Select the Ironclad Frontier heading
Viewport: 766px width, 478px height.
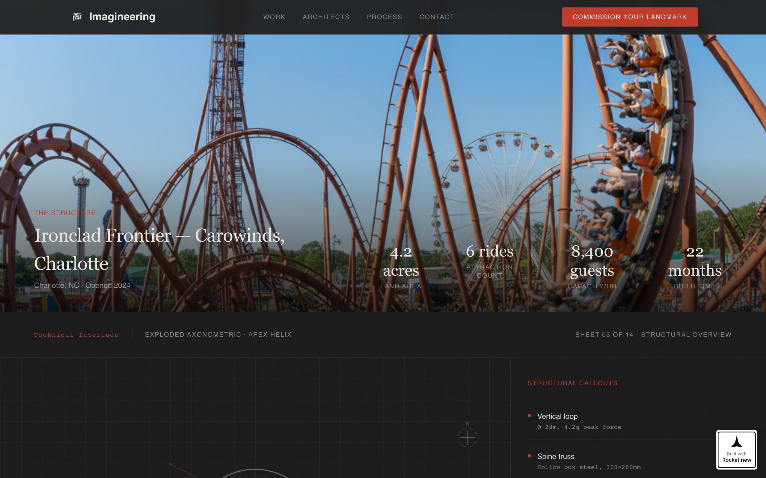(159, 249)
